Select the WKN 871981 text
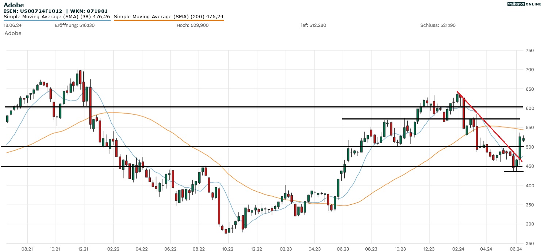The image size is (544, 251). [89, 11]
